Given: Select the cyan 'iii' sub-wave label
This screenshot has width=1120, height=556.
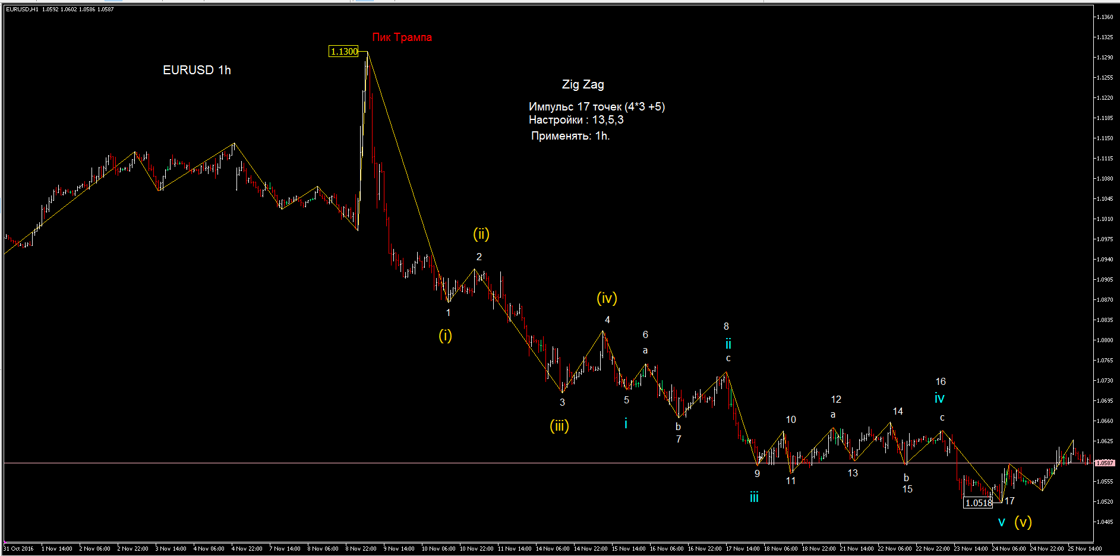Looking at the screenshot, I should click(754, 497).
